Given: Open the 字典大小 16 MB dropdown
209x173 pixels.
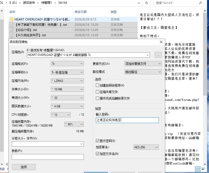Looking at the screenshot, I should pyautogui.click(x=67, y=89).
